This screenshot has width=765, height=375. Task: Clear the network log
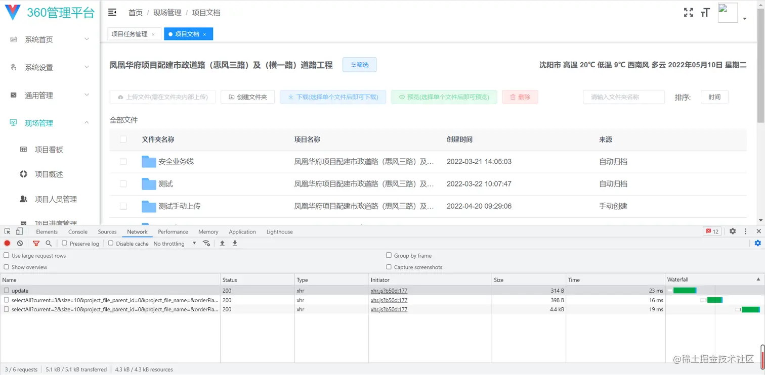20,244
